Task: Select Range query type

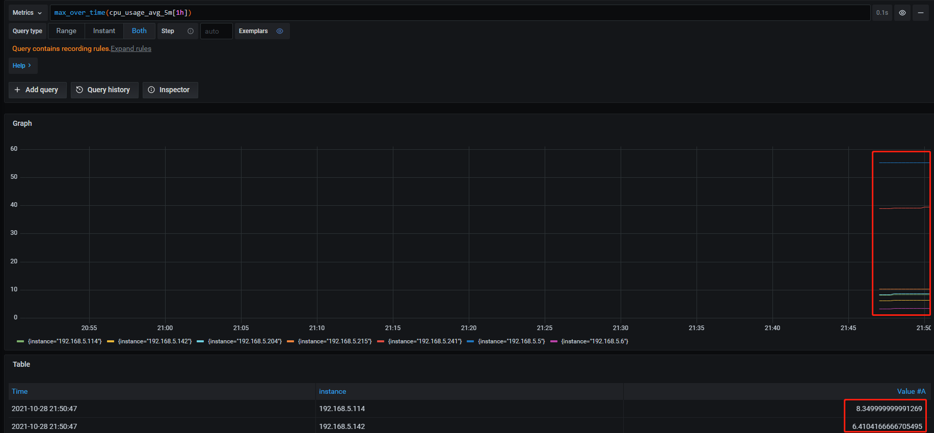Action: [x=66, y=31]
